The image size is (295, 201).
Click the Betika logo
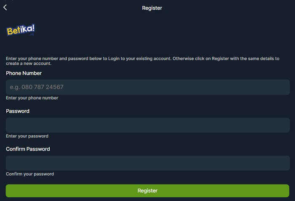click(x=21, y=29)
